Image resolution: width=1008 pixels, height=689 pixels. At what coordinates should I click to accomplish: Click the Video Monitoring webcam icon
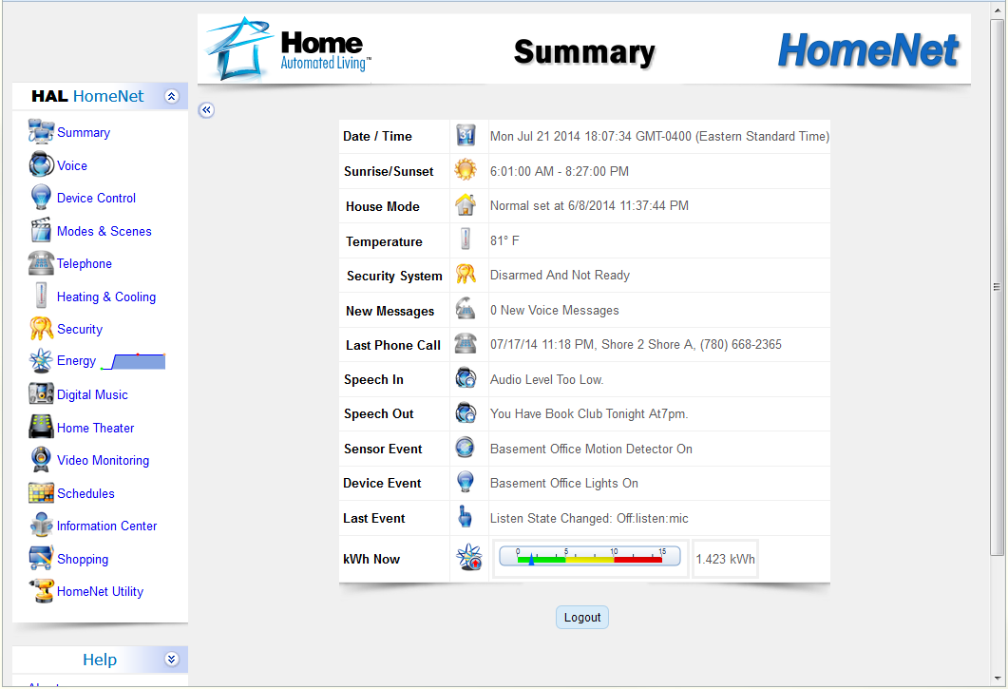(41, 459)
